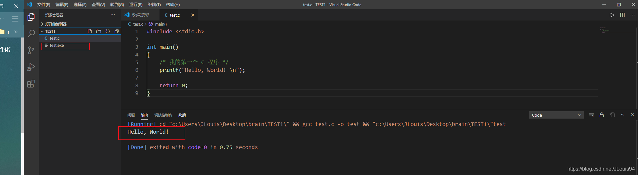Open hamburger menu in background window
Screen dimensions: 638x175
tap(15, 19)
